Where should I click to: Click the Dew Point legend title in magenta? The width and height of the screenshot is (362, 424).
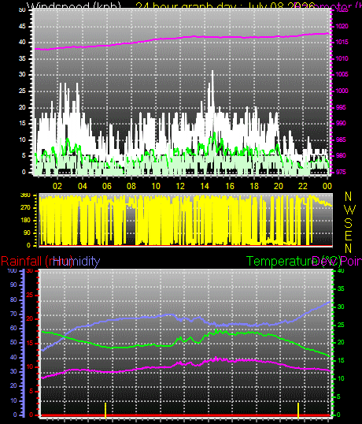tap(337, 261)
